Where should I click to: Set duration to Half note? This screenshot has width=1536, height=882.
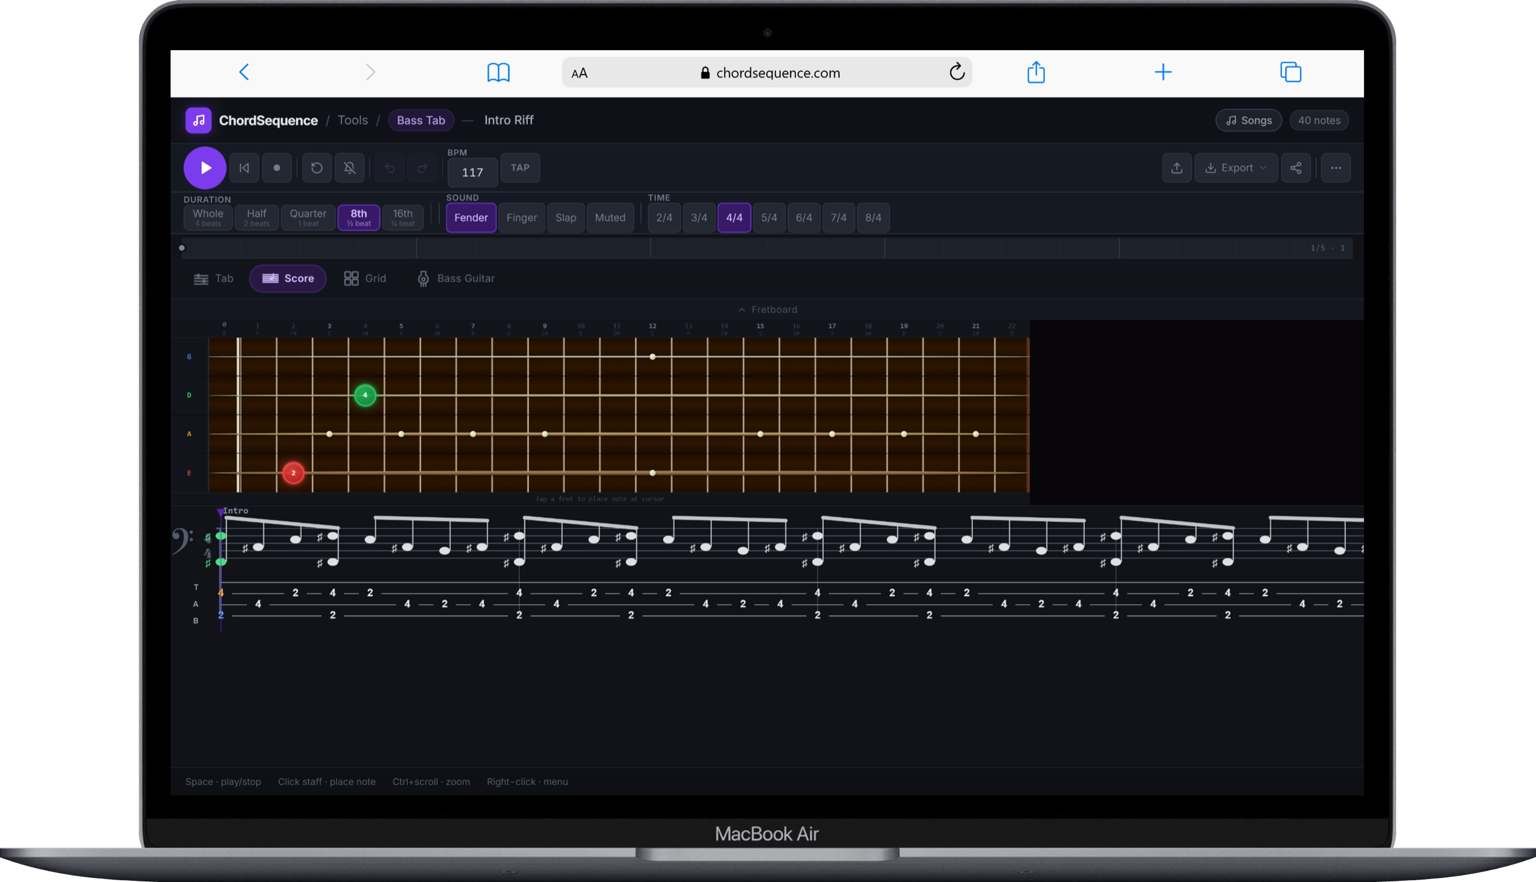(256, 217)
